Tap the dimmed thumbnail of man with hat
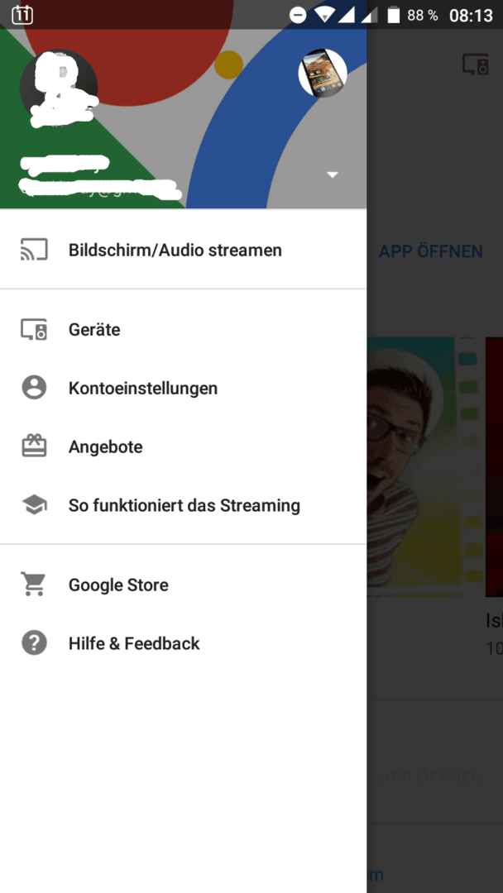Image resolution: width=503 pixels, height=893 pixels. [414, 466]
